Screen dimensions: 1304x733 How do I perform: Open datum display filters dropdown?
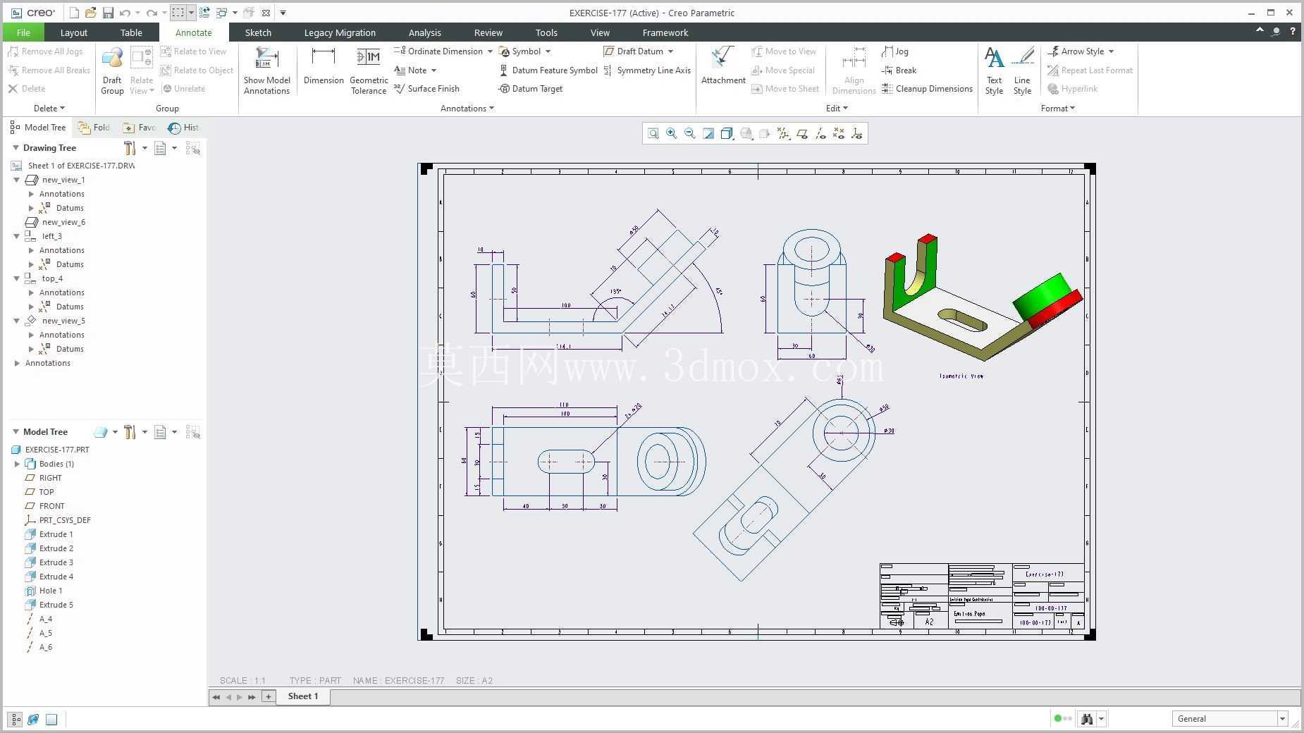click(x=783, y=133)
